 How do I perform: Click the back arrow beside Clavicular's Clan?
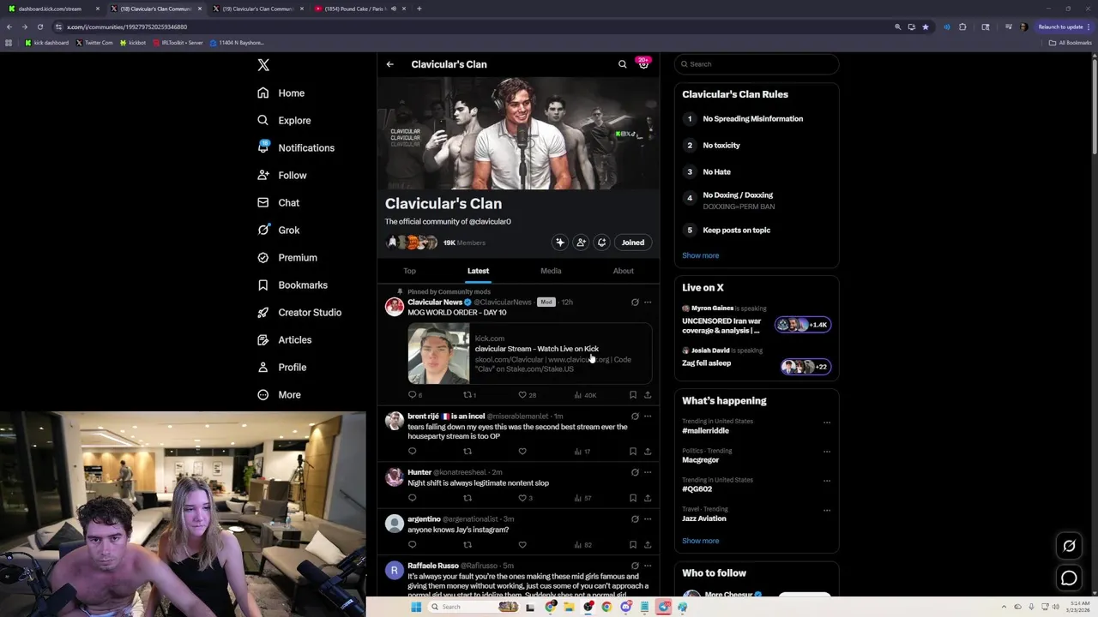click(x=389, y=64)
